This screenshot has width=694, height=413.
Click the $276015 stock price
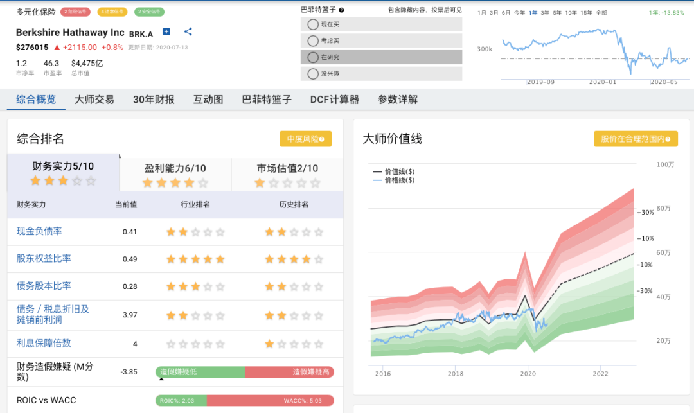click(x=32, y=48)
